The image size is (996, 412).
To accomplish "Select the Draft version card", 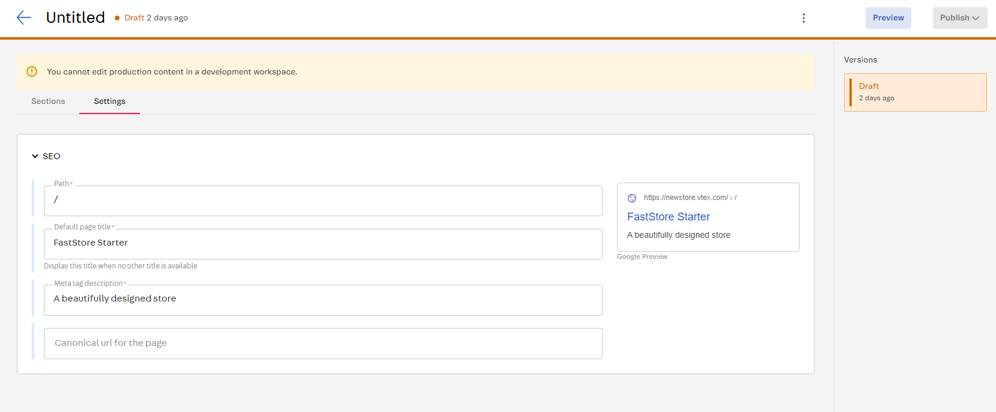I will tap(916, 92).
